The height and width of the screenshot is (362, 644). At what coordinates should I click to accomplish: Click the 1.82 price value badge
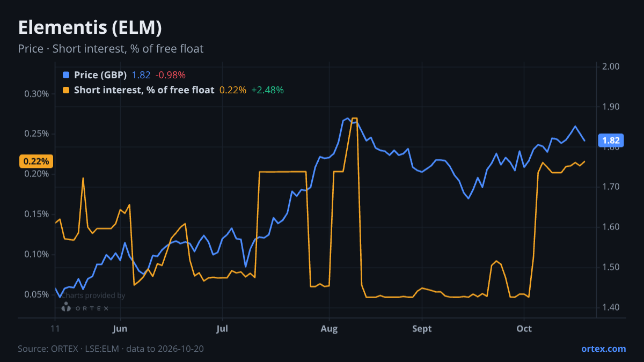click(611, 141)
